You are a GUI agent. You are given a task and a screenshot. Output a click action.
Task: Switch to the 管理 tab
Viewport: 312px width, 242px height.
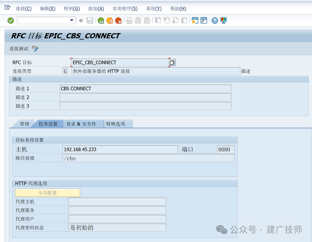pos(24,124)
